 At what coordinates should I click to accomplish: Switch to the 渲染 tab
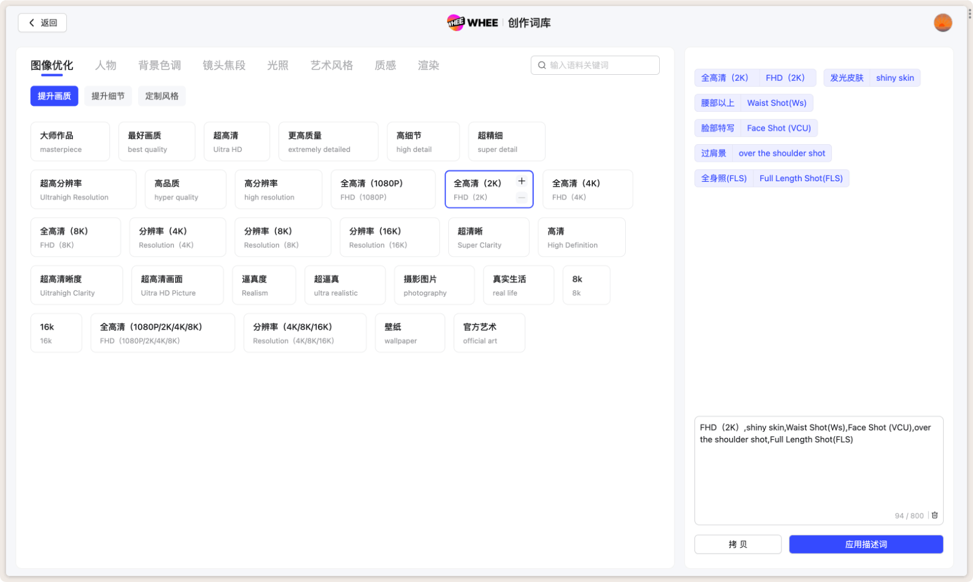(428, 65)
